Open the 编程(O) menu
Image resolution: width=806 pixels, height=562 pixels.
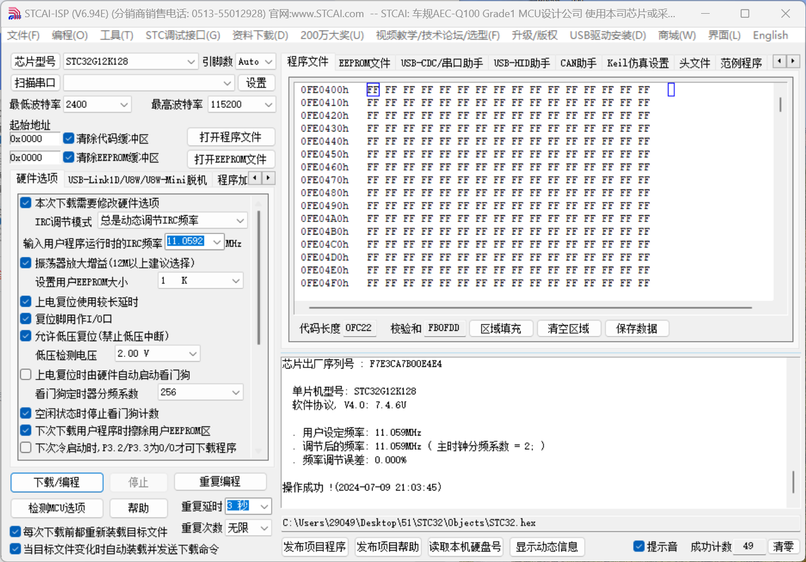70,35
